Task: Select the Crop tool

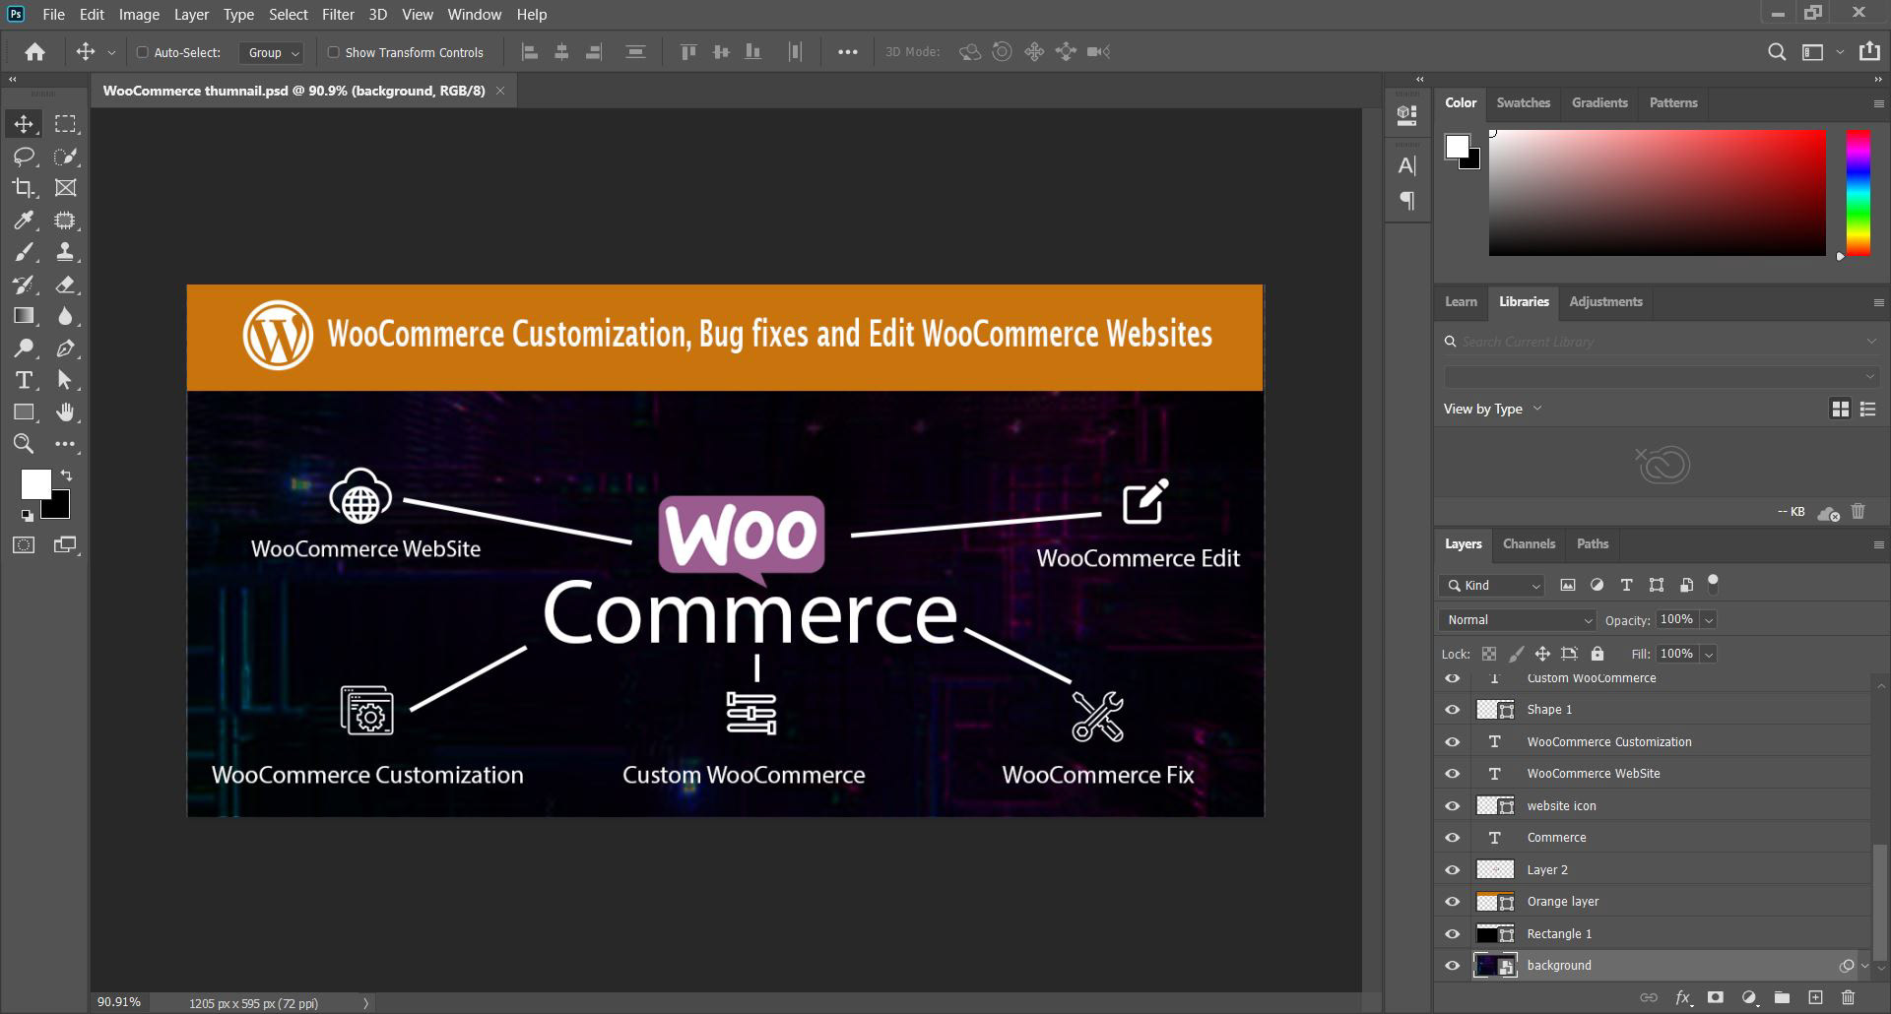Action: click(24, 188)
